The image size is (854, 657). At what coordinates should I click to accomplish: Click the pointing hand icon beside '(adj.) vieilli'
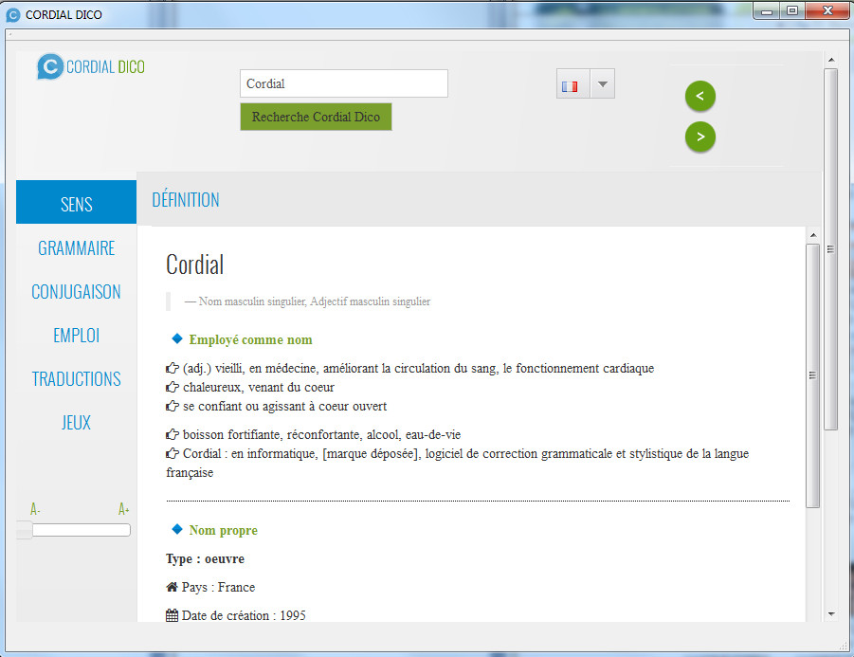tap(173, 368)
